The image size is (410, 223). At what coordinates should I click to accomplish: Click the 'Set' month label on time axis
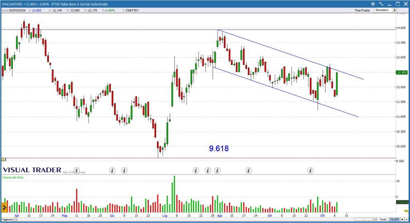click(x=269, y=216)
